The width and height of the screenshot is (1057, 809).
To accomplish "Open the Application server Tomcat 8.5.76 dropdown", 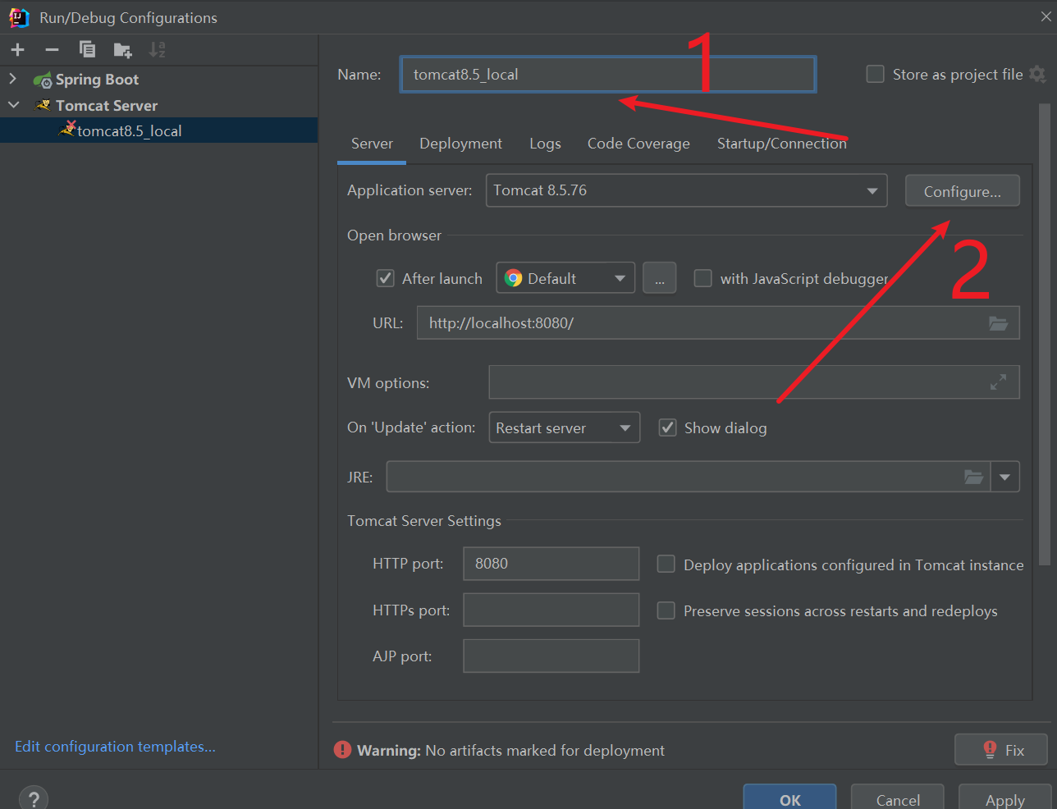I will [x=686, y=190].
